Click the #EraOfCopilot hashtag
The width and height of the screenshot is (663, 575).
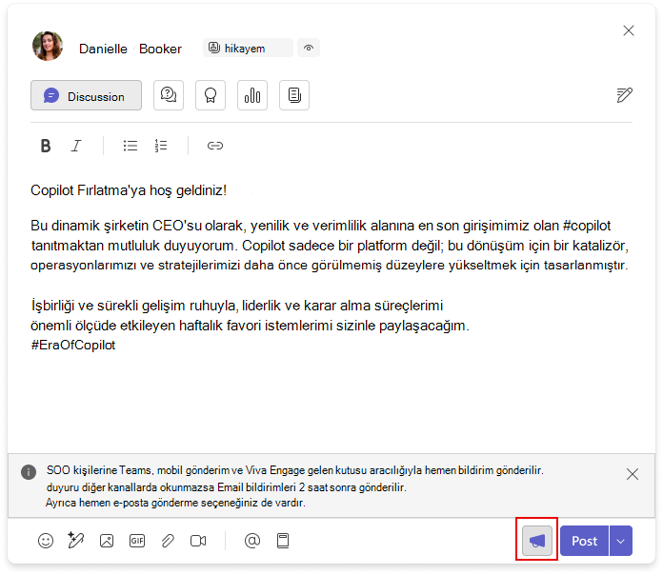73,346
